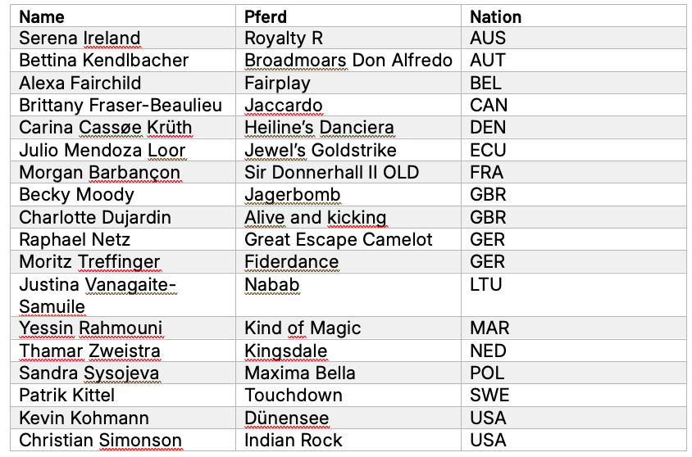Select the BEL nation cell

coord(485,83)
